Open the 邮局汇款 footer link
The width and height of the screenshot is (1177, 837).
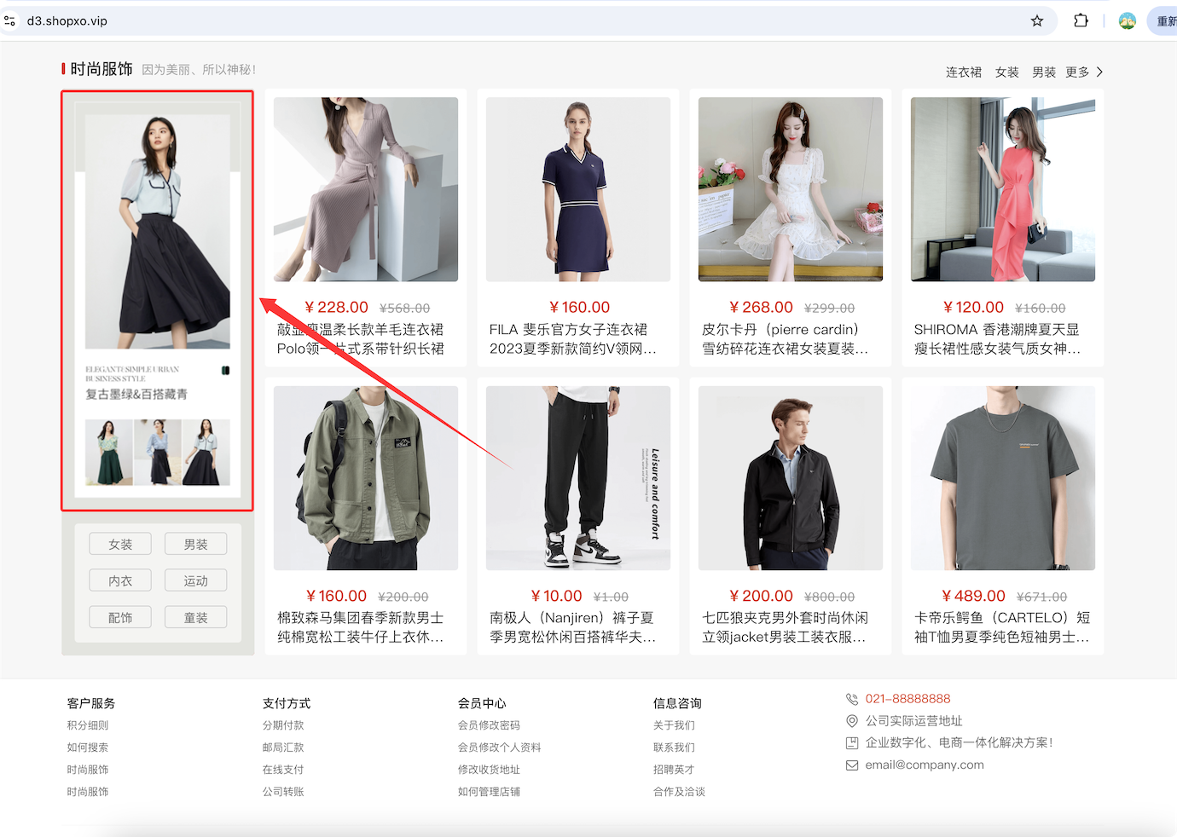[283, 748]
